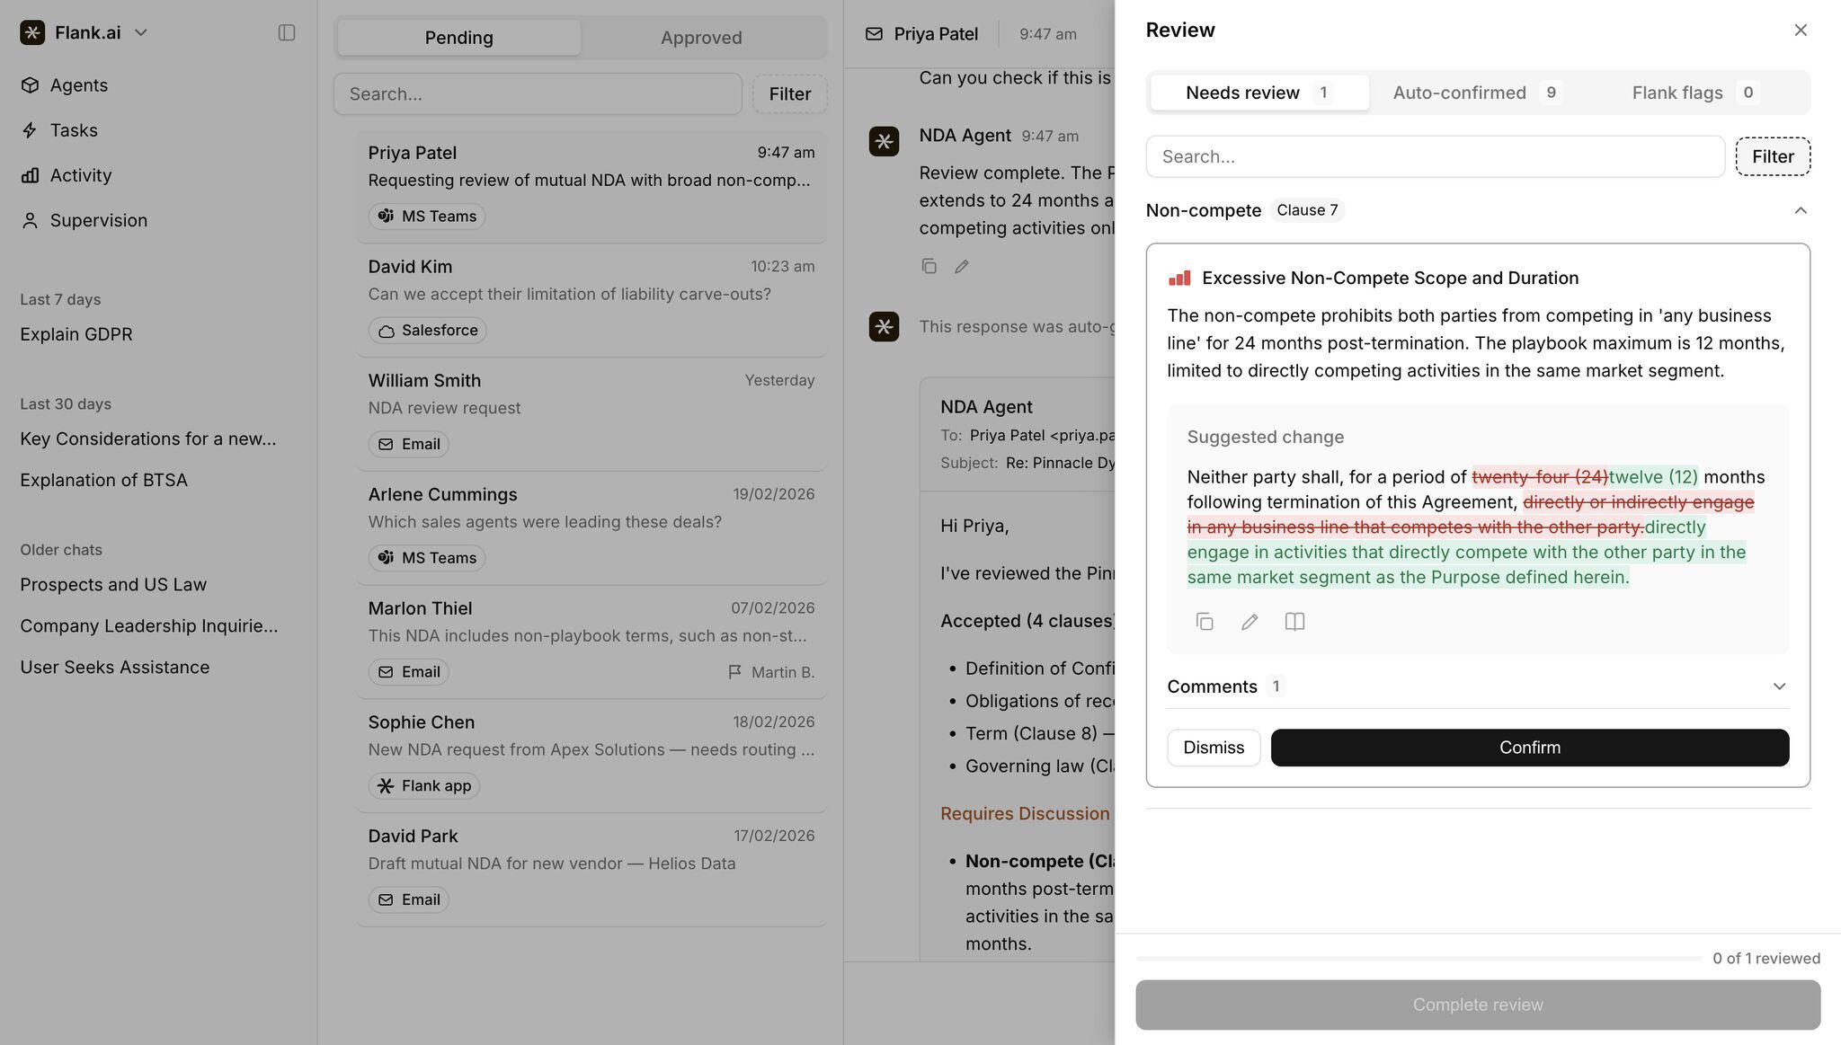Confirm the suggested non-compete change
Image resolution: width=1841 pixels, height=1045 pixels.
click(x=1530, y=748)
